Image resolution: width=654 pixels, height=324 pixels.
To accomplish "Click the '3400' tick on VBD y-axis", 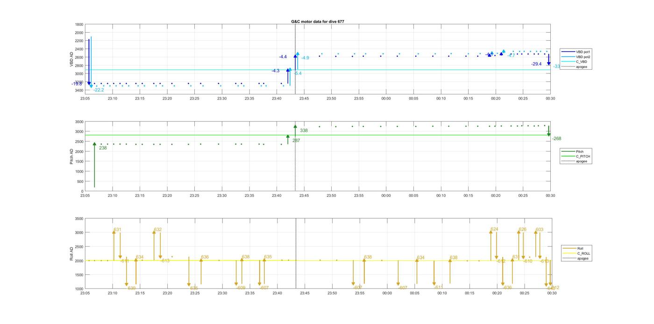I will click(x=79, y=90).
